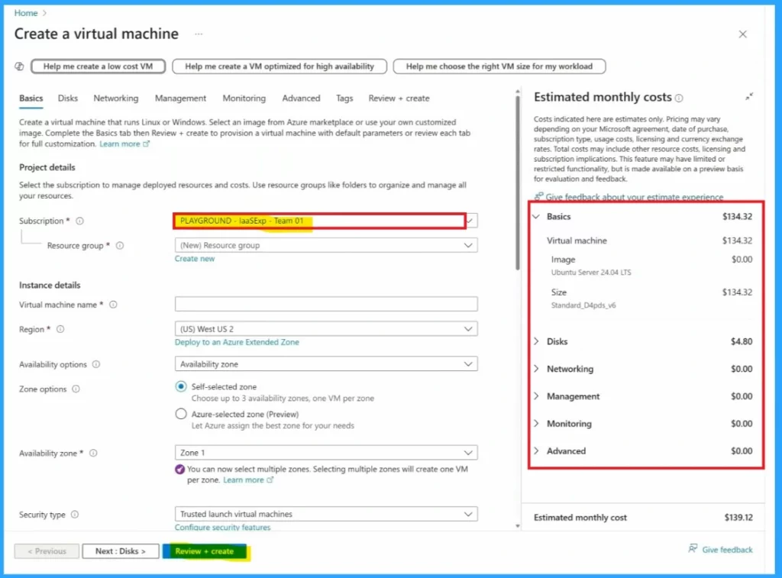Switch to the Basics tab
Viewport: 782px width, 578px height.
click(31, 98)
